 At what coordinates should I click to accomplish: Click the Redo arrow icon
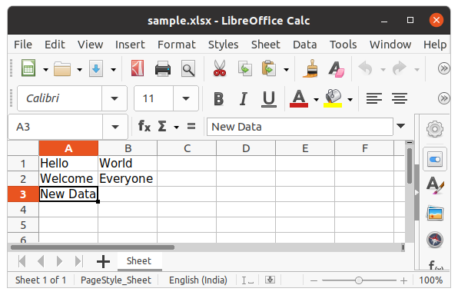point(400,68)
